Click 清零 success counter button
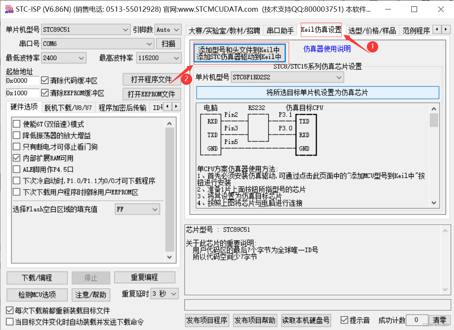Screen dimensions: 454x330 pos(439,321)
